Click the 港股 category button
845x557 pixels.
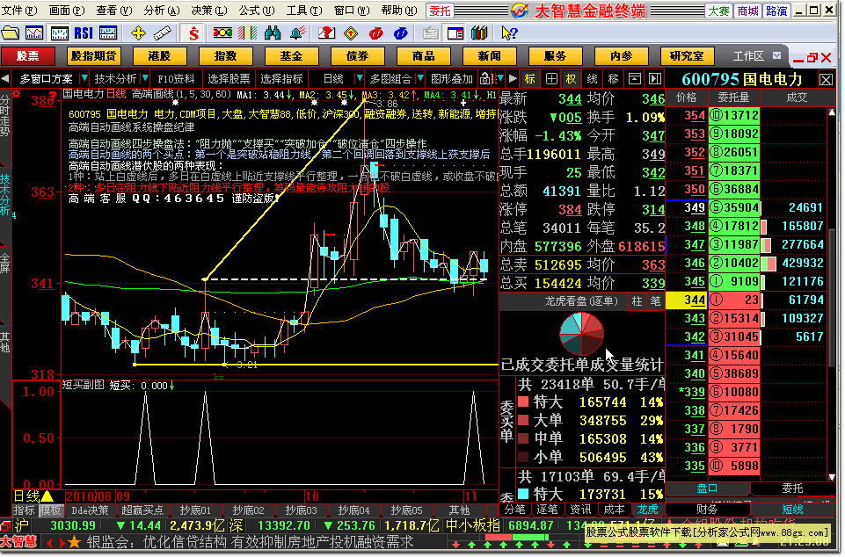[159, 56]
